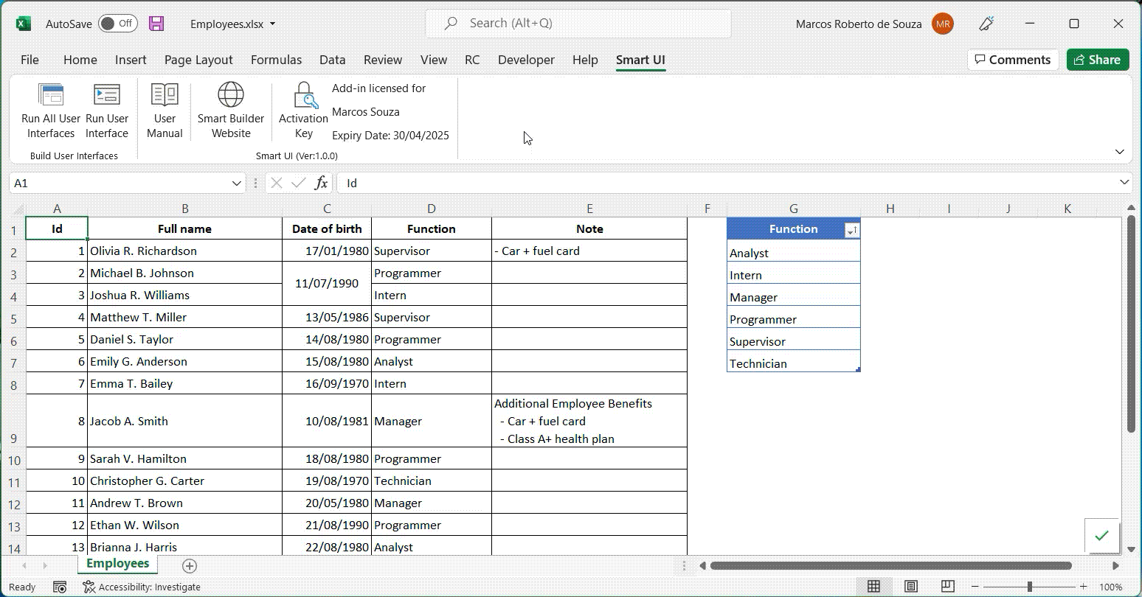Save the workbook using the Save icon
1142x597 pixels.
[156, 23]
